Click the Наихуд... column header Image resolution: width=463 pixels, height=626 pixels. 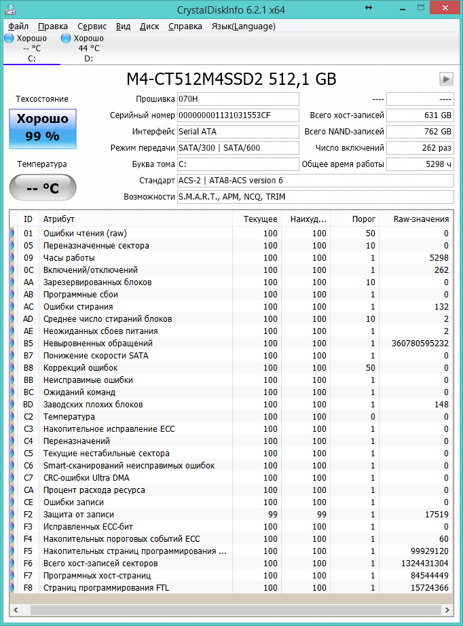point(305,219)
